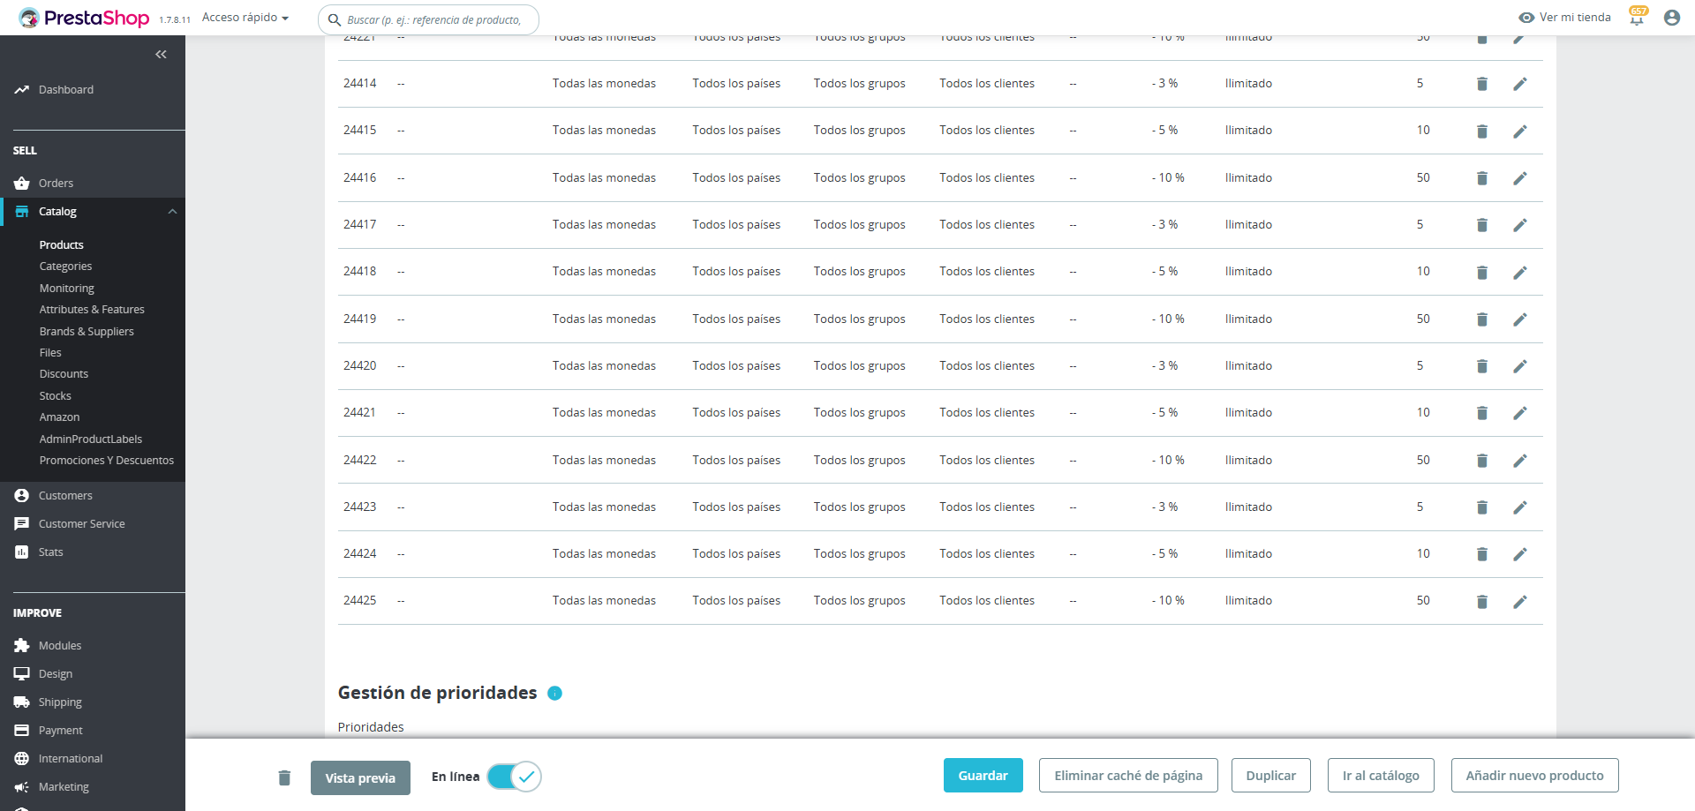This screenshot has width=1695, height=811.
Task: Delete specific price rule 24425
Action: [x=1482, y=602]
